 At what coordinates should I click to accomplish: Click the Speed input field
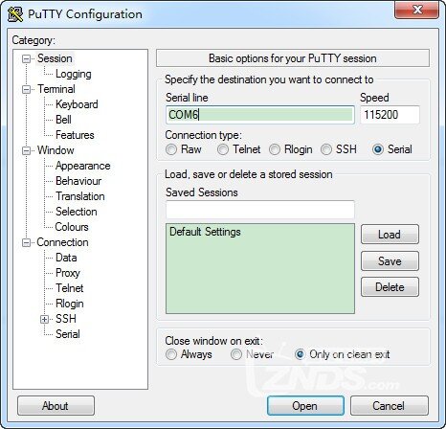tap(390, 115)
